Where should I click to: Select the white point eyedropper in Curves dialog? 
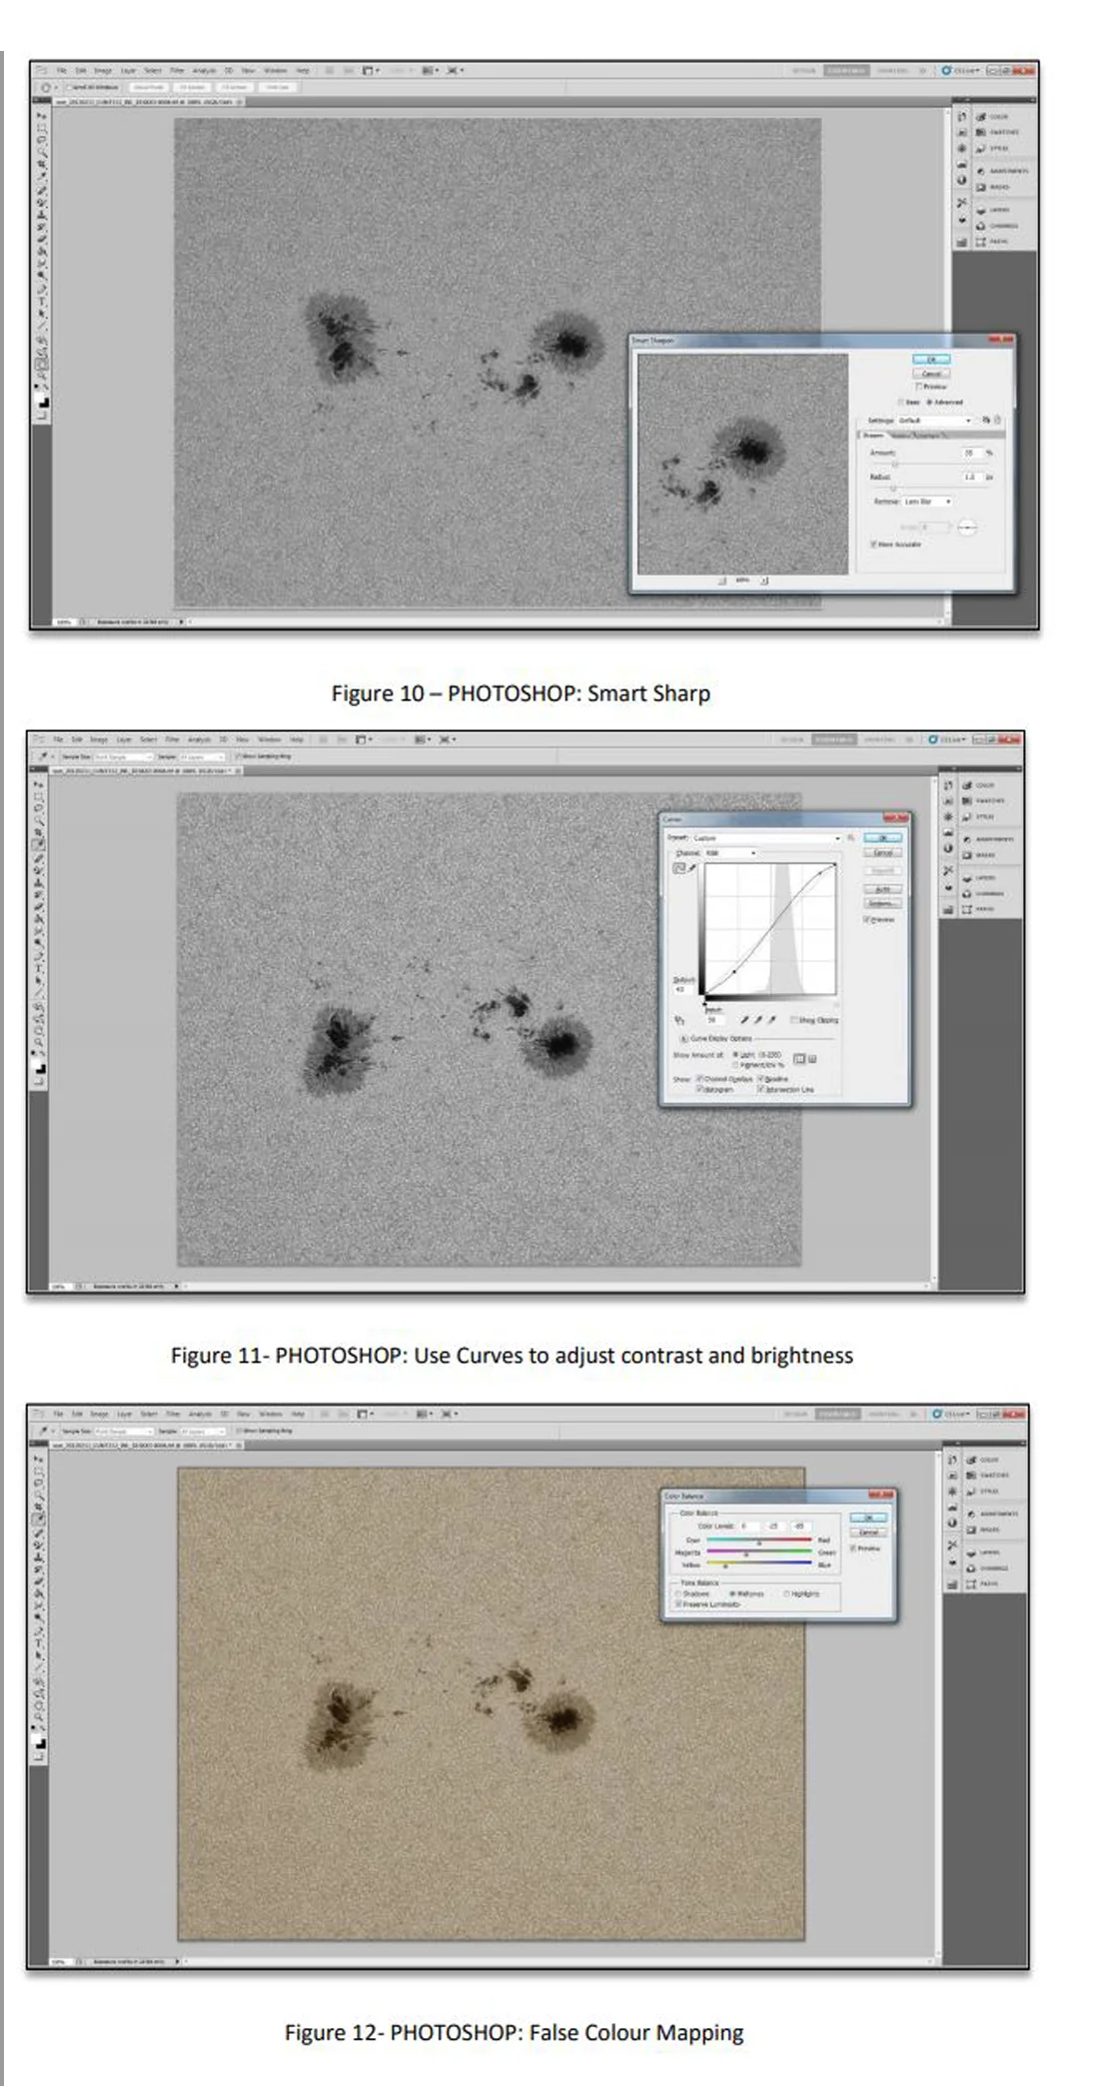point(772,1020)
